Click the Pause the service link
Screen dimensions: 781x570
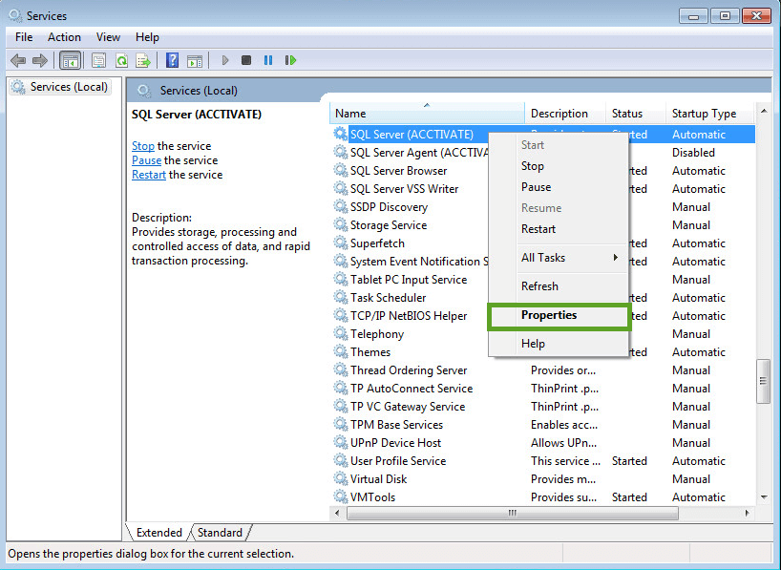tap(146, 160)
